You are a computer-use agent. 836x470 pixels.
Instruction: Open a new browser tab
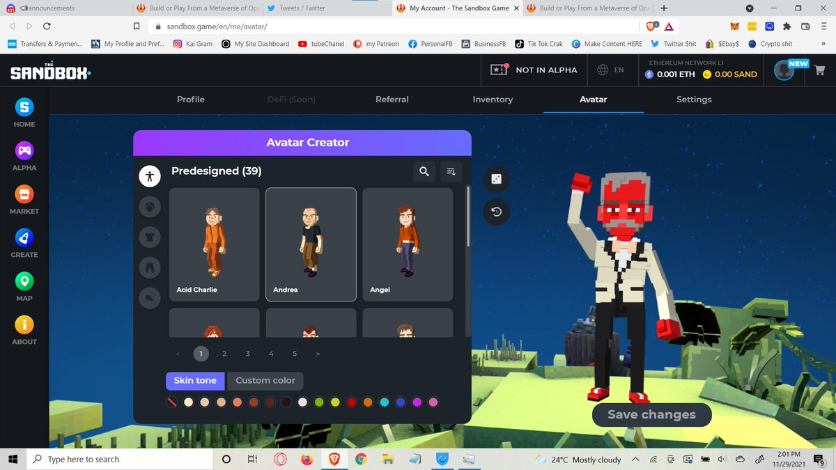pyautogui.click(x=664, y=8)
